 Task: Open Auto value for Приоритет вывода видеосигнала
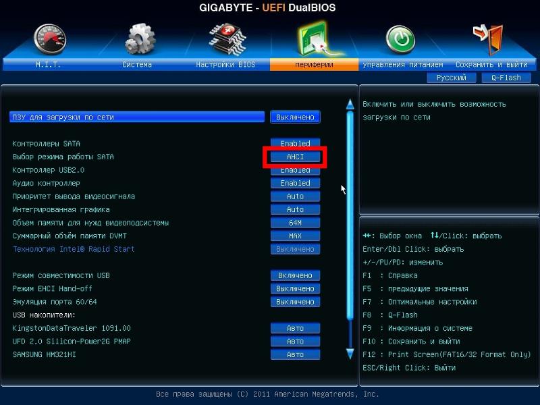pos(295,196)
